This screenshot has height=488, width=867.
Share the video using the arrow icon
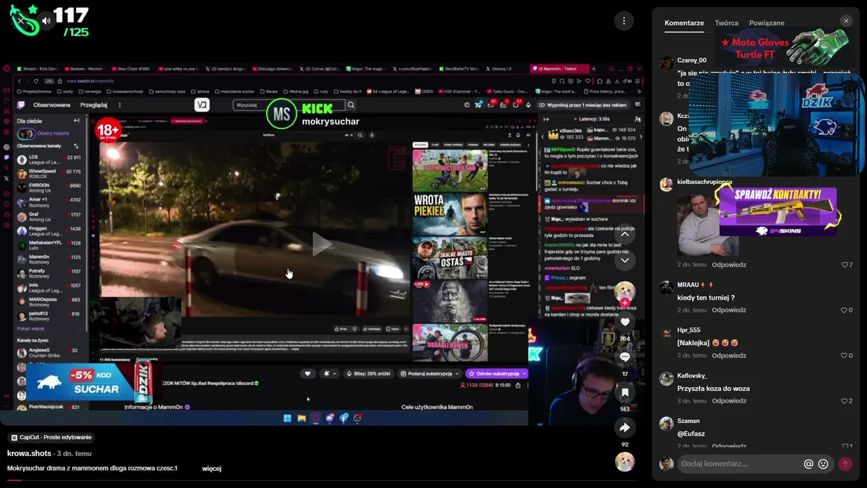tap(625, 428)
